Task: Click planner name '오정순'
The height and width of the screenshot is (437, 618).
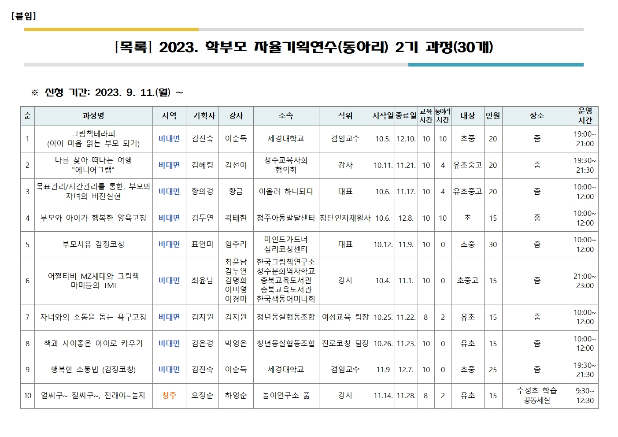Action: pos(203,396)
